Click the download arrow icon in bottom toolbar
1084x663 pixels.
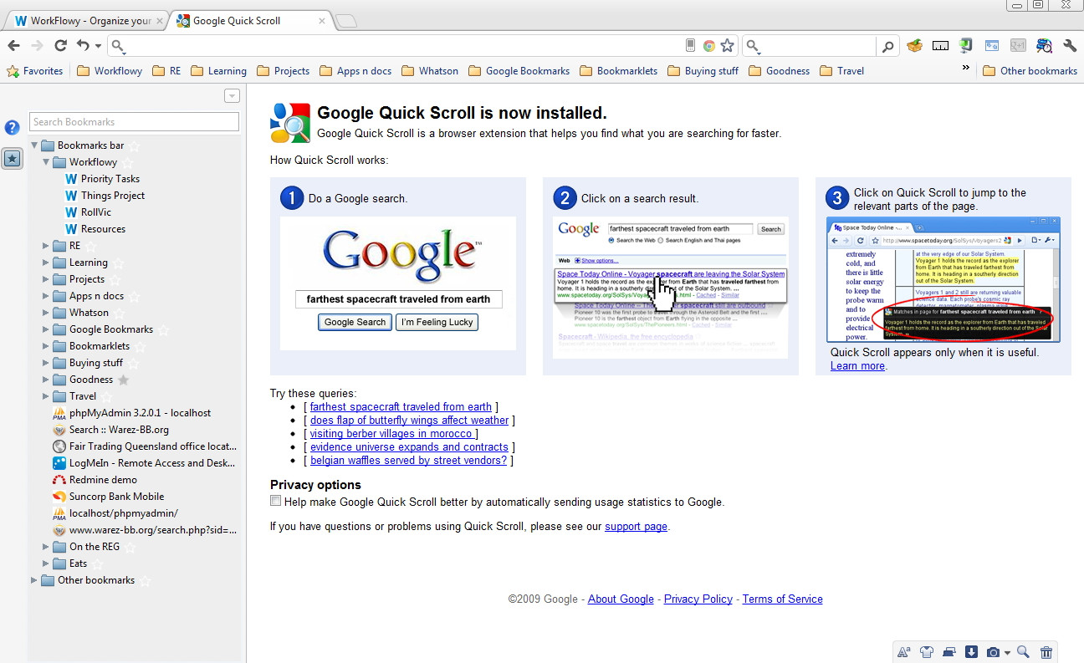click(971, 653)
